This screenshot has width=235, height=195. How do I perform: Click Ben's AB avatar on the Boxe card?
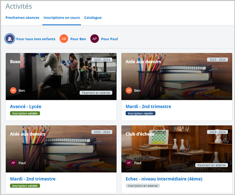(13, 90)
